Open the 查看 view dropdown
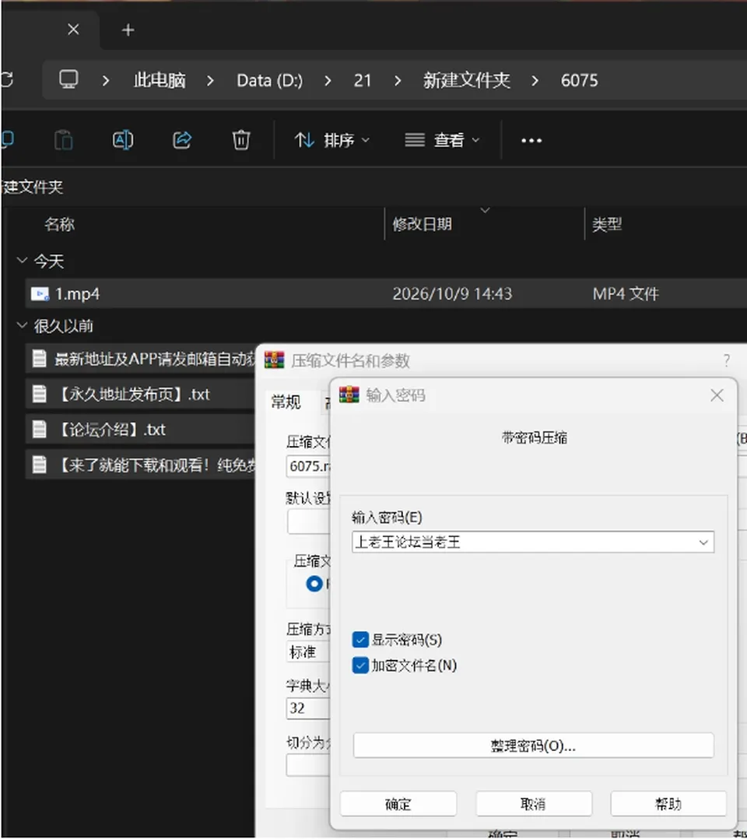 click(442, 140)
